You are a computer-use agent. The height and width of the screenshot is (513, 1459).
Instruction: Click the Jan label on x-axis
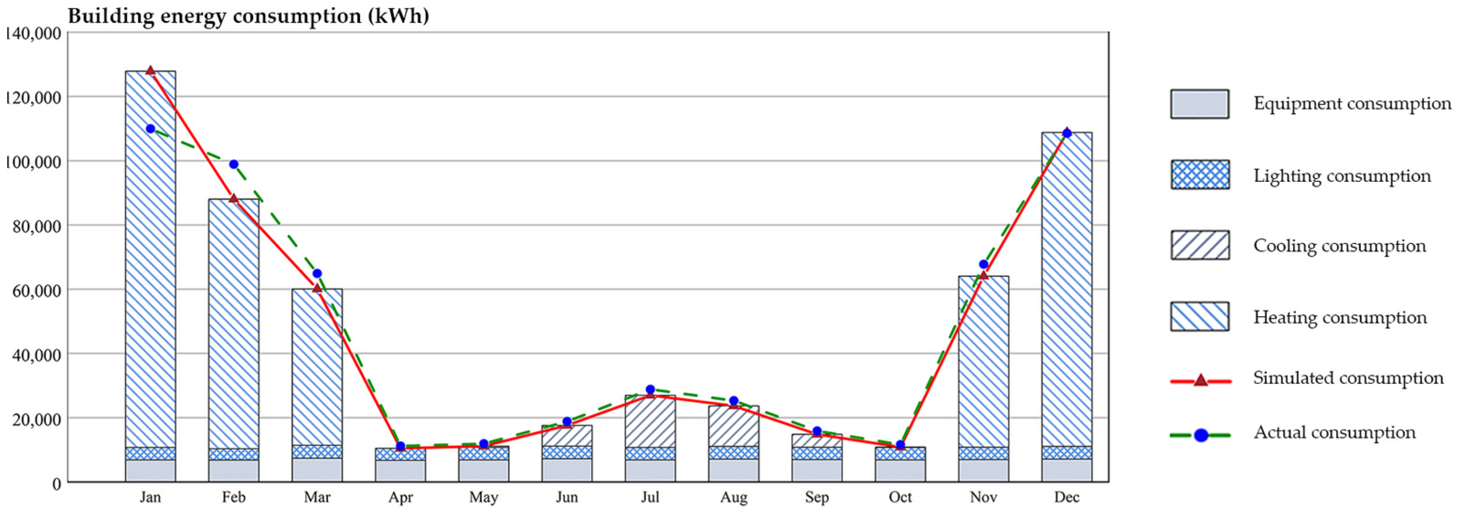click(x=150, y=497)
